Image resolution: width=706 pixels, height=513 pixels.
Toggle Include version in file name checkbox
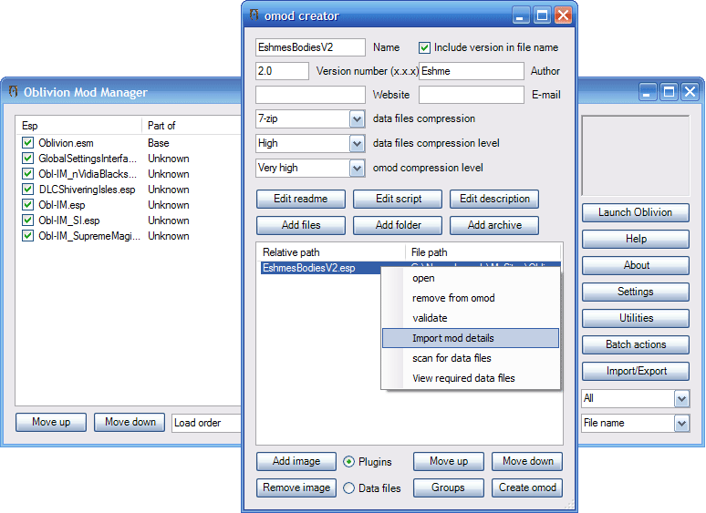pos(424,47)
